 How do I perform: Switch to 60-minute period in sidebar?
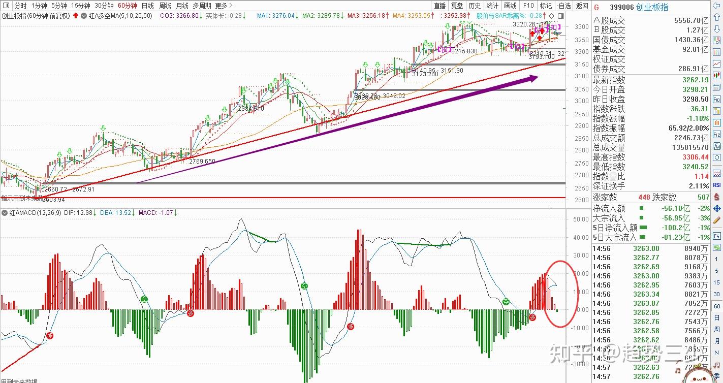click(x=717, y=306)
